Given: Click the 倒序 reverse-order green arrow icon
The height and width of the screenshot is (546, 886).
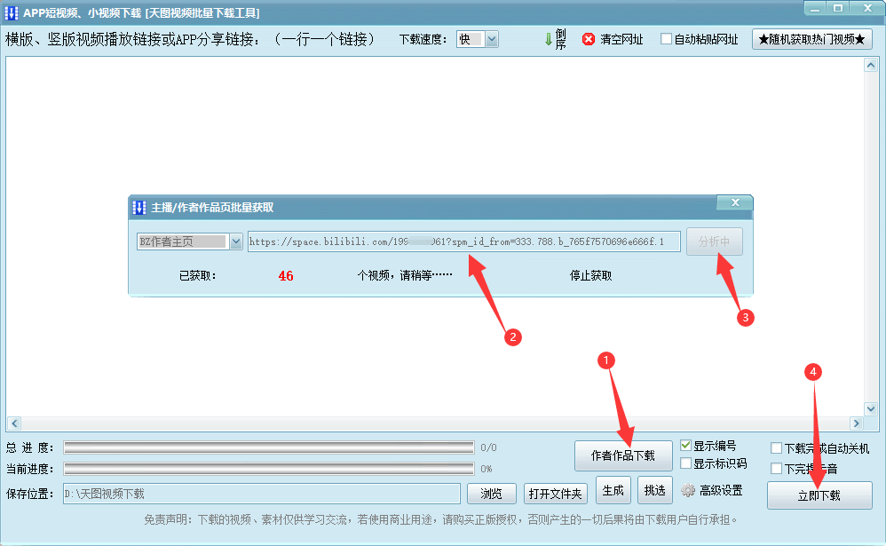Looking at the screenshot, I should point(550,39).
